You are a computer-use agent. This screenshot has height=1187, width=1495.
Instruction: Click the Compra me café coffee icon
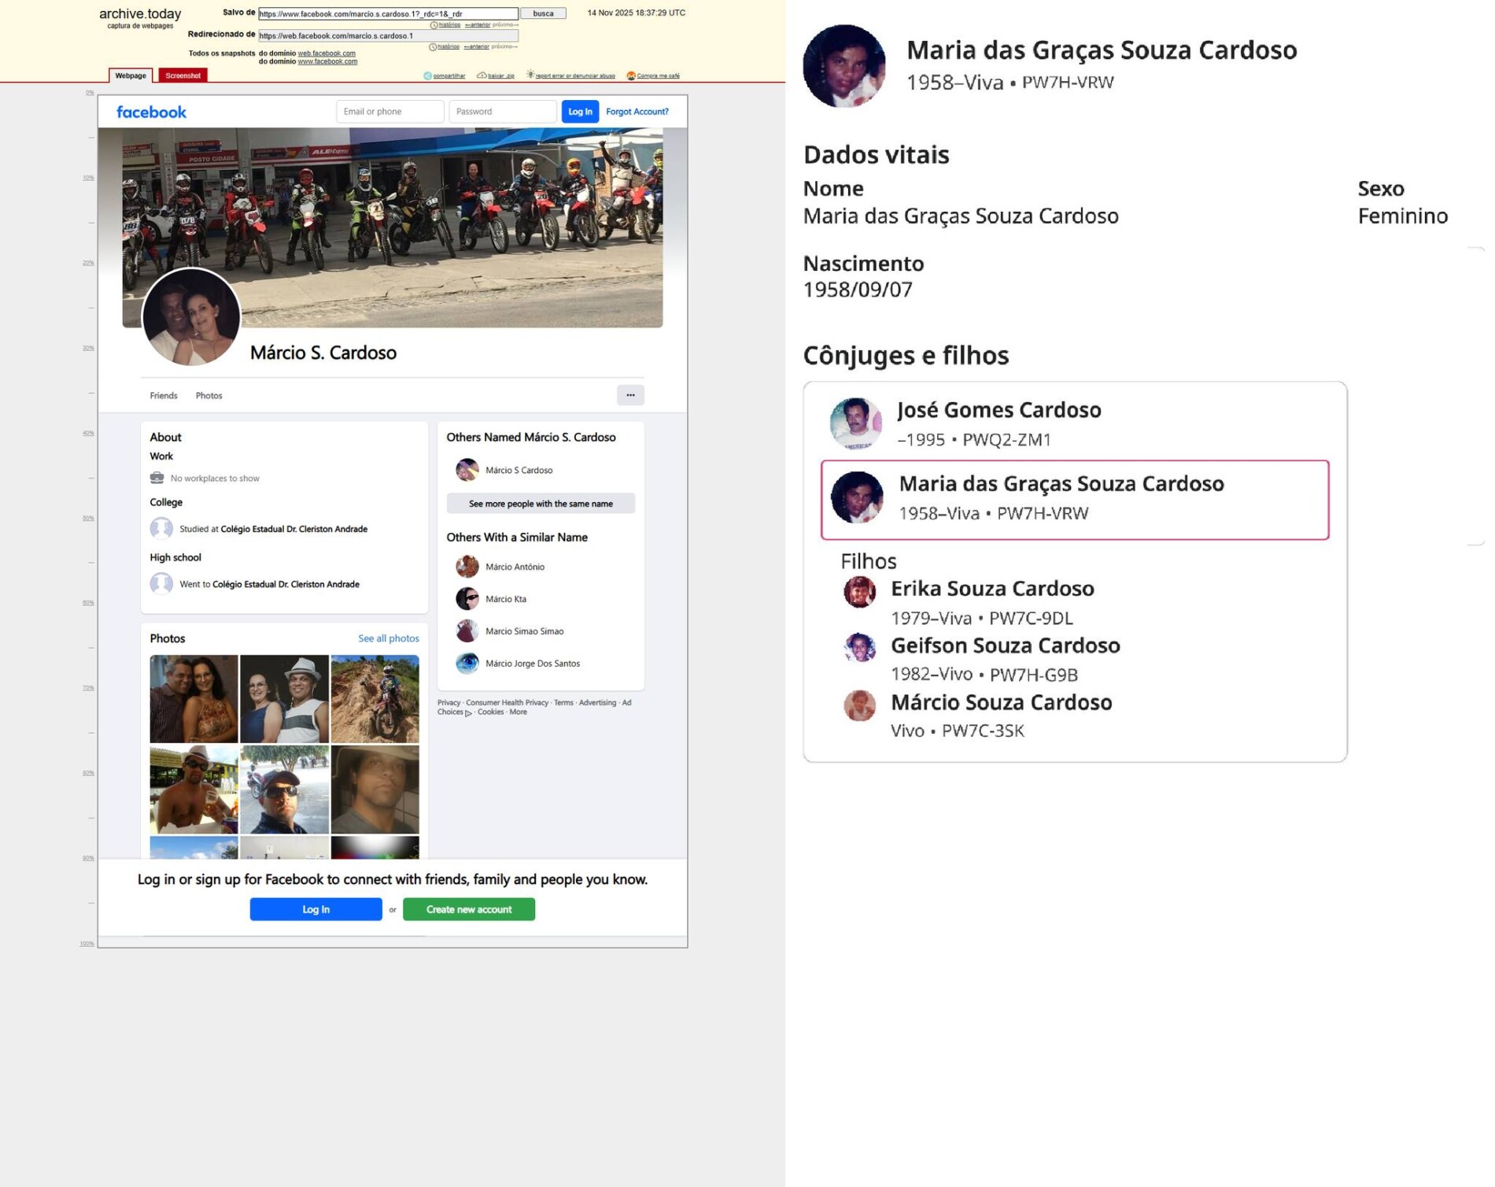click(631, 76)
